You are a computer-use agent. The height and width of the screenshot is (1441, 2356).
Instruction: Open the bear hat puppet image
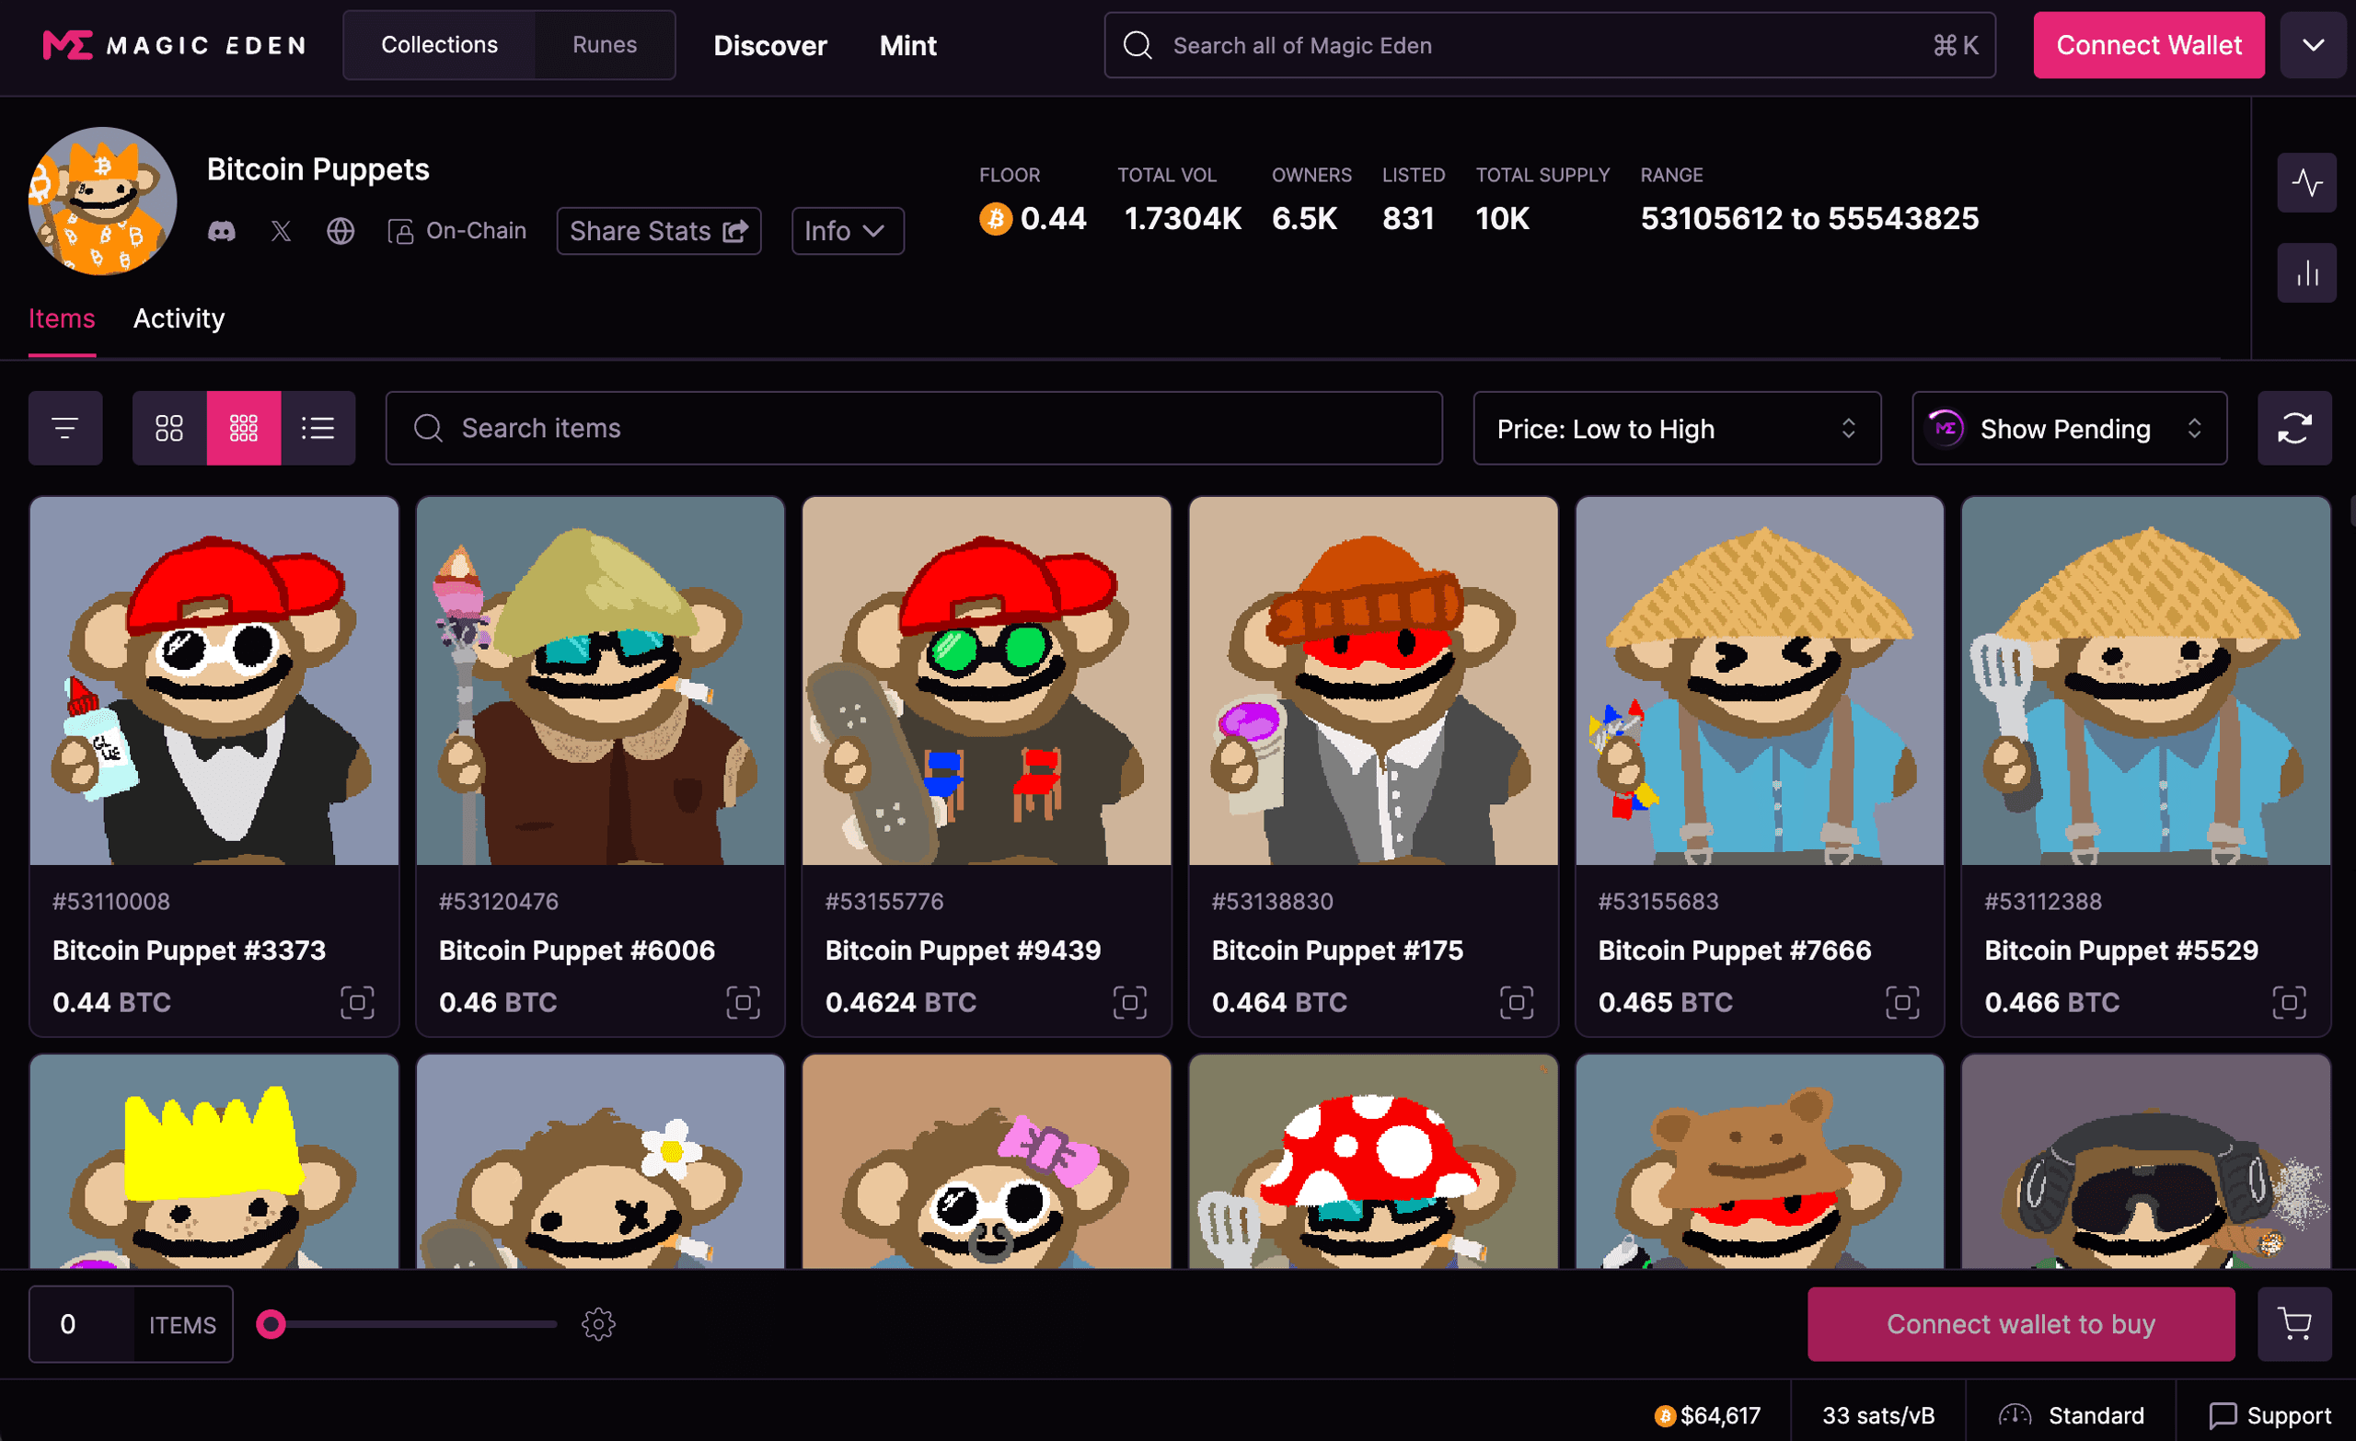1759,1162
